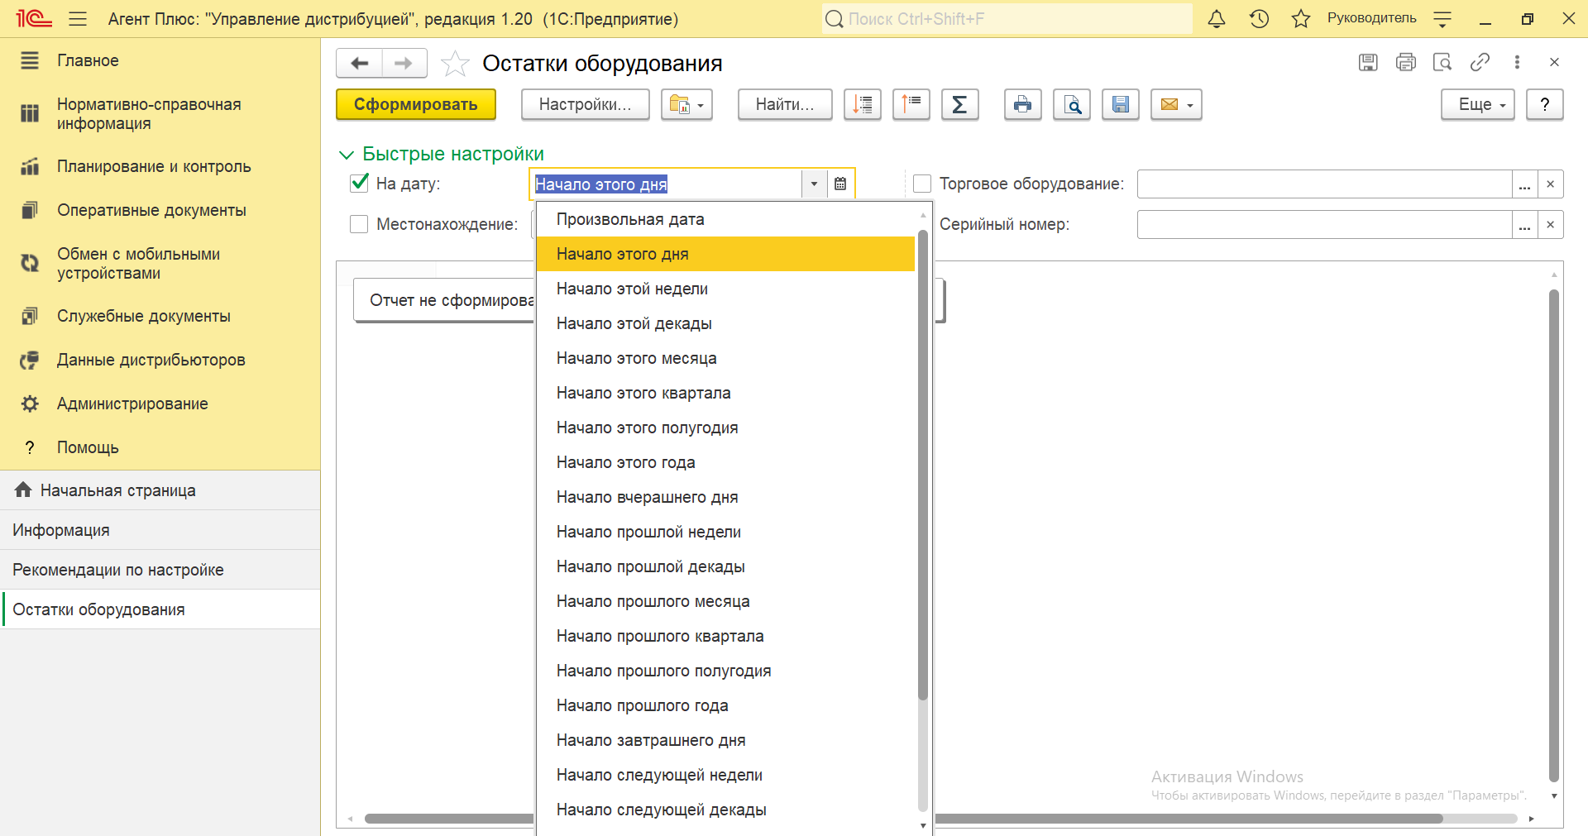This screenshot has width=1588, height=836.
Task: Open help with ? button
Action: point(1544,104)
